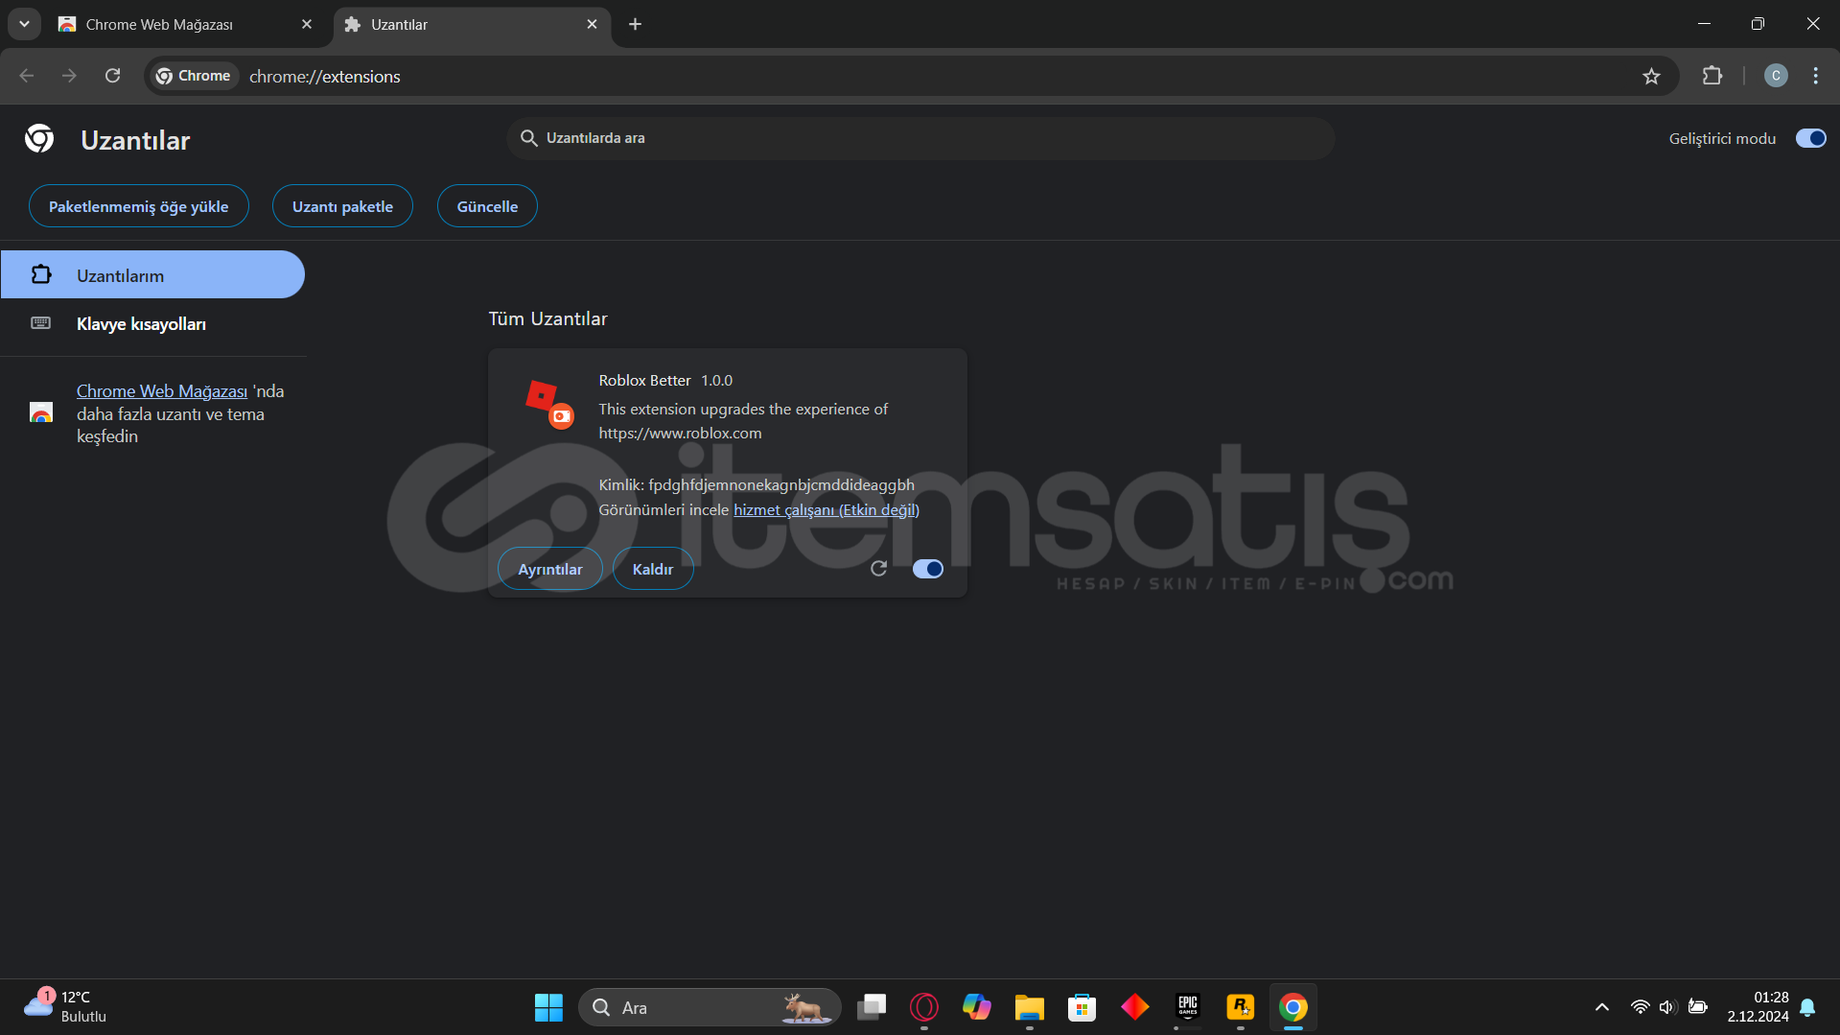Click the Chrome taskbar icon
Viewport: 1840px width, 1035px height.
click(1293, 1007)
